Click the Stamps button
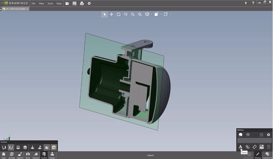Image resolution: width=273 pixels, height=159 pixels. [x=52, y=155]
